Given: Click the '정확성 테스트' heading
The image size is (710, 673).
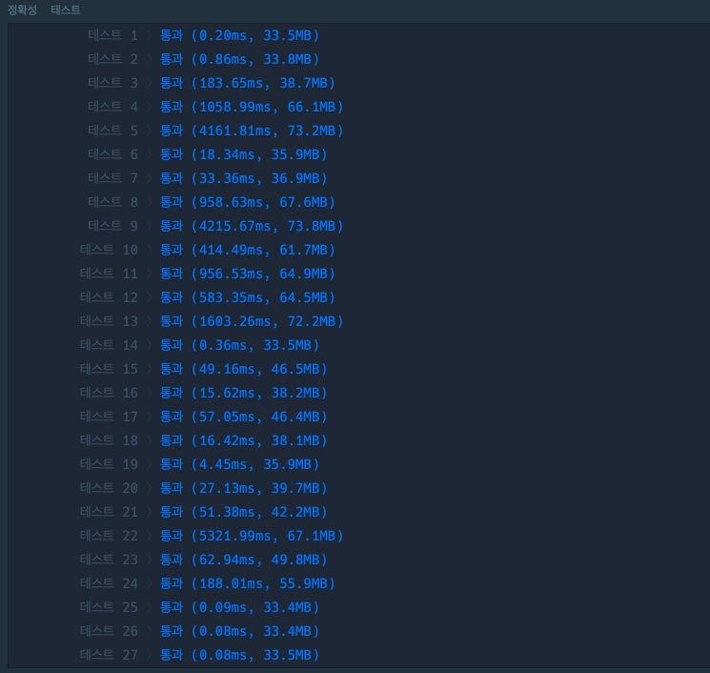Looking at the screenshot, I should coord(44,10).
